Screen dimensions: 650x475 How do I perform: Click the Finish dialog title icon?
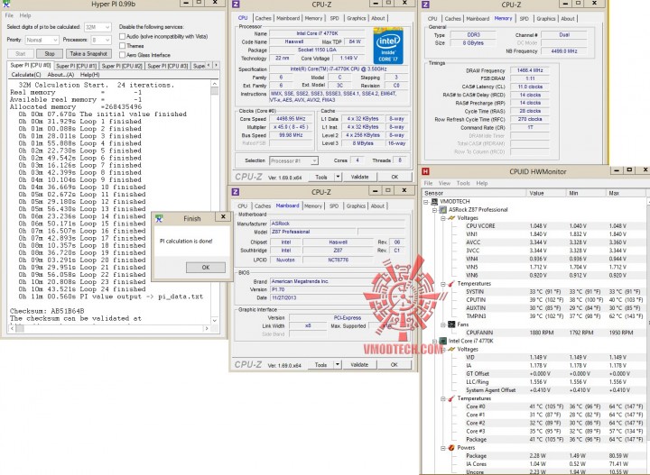tap(159, 218)
